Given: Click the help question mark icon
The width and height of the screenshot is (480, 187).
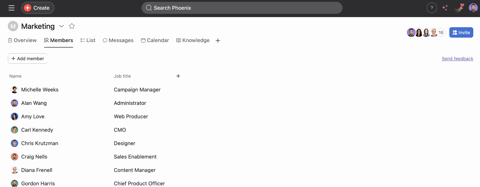Looking at the screenshot, I should pyautogui.click(x=432, y=8).
